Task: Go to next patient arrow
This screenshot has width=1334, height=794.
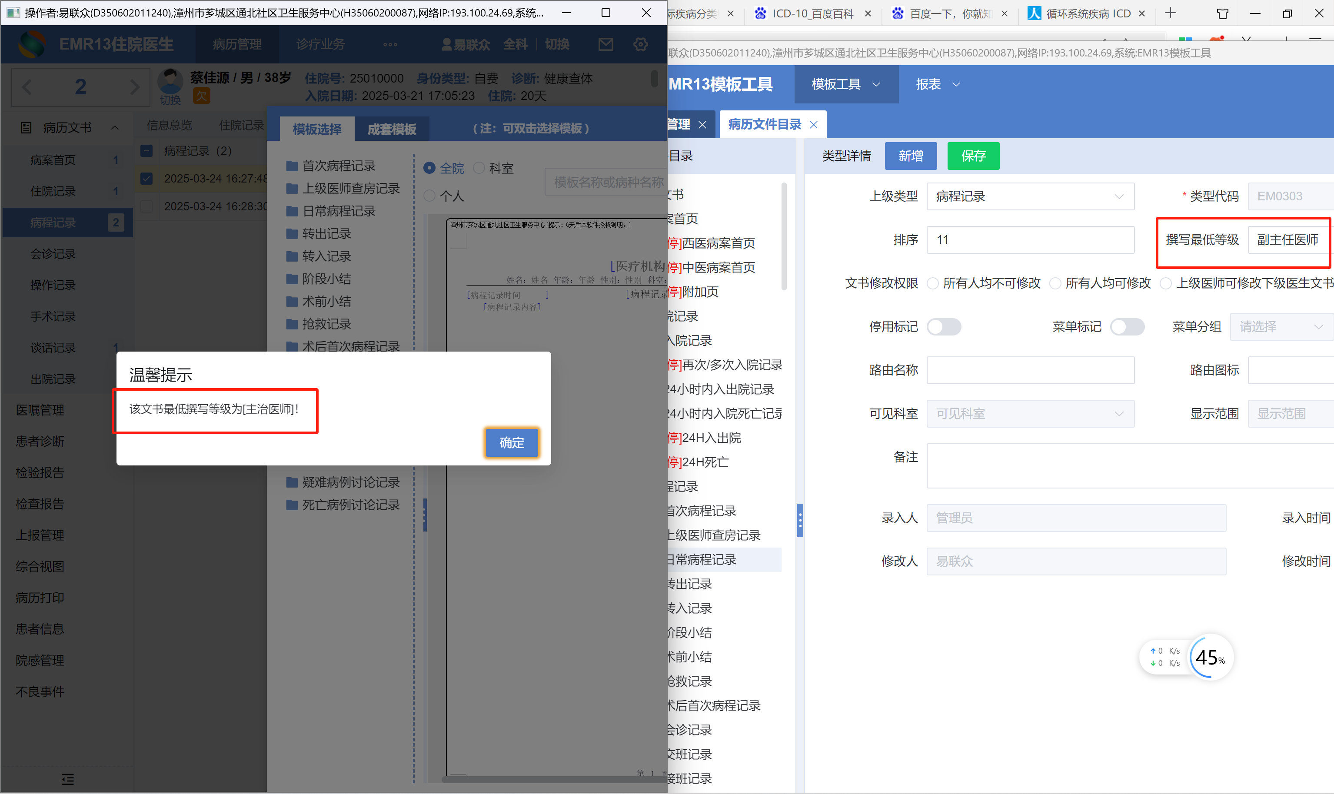Action: coord(134,86)
